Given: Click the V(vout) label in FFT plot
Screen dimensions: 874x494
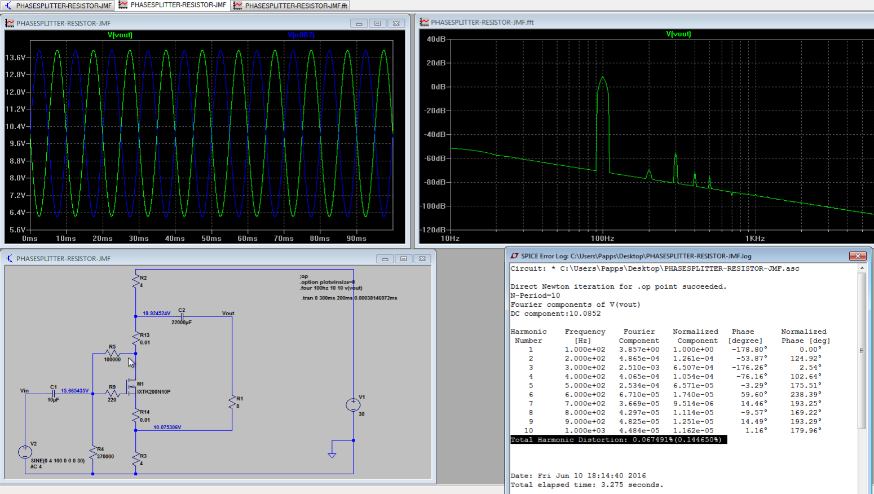Looking at the screenshot, I should pos(678,34).
